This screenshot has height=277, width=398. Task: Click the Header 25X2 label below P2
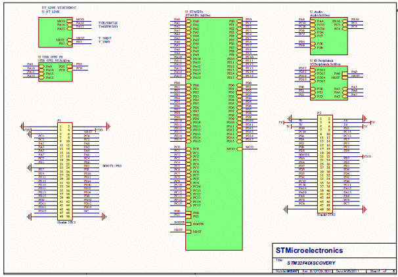(326, 215)
